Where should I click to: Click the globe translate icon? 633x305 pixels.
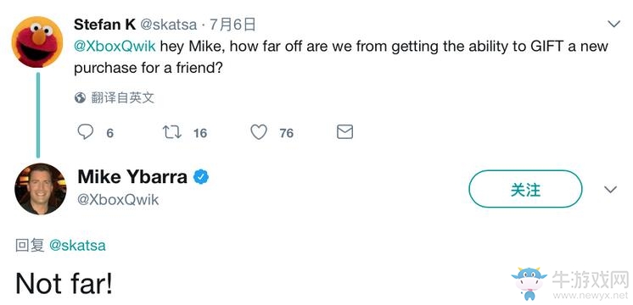[80, 98]
